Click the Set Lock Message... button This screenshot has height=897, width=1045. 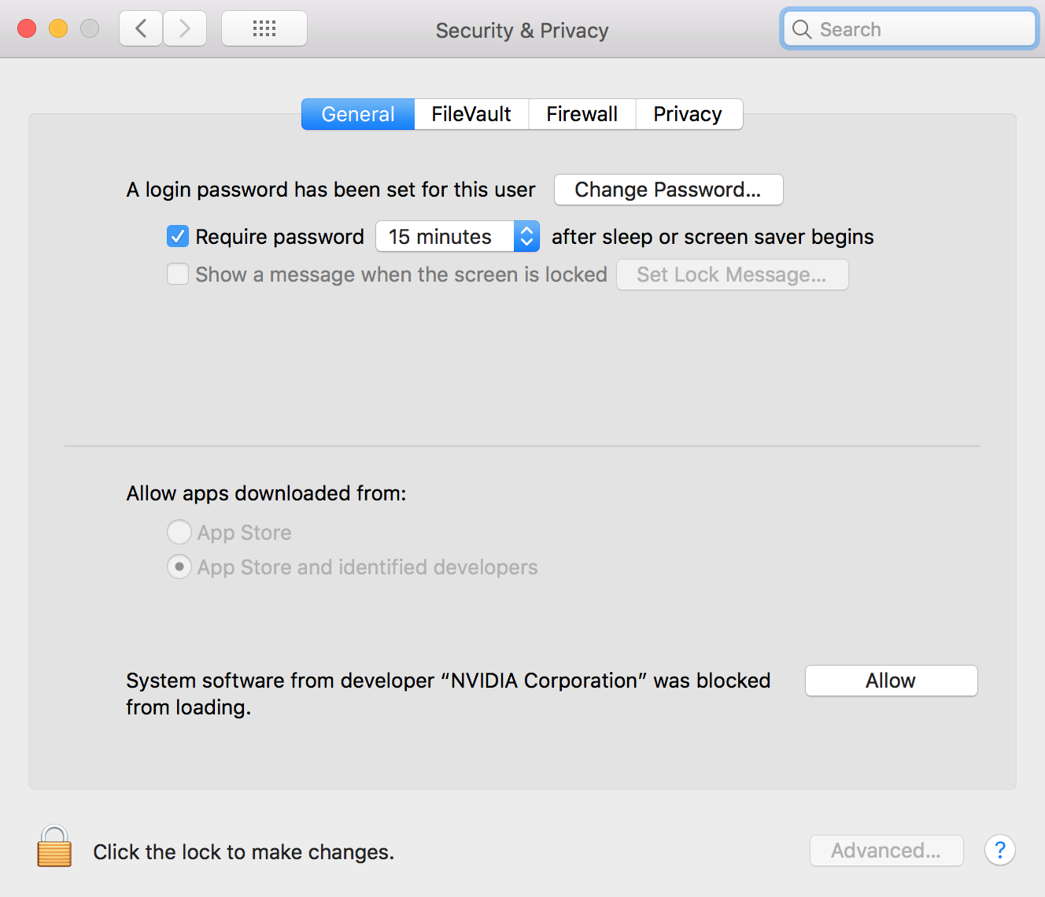732,275
